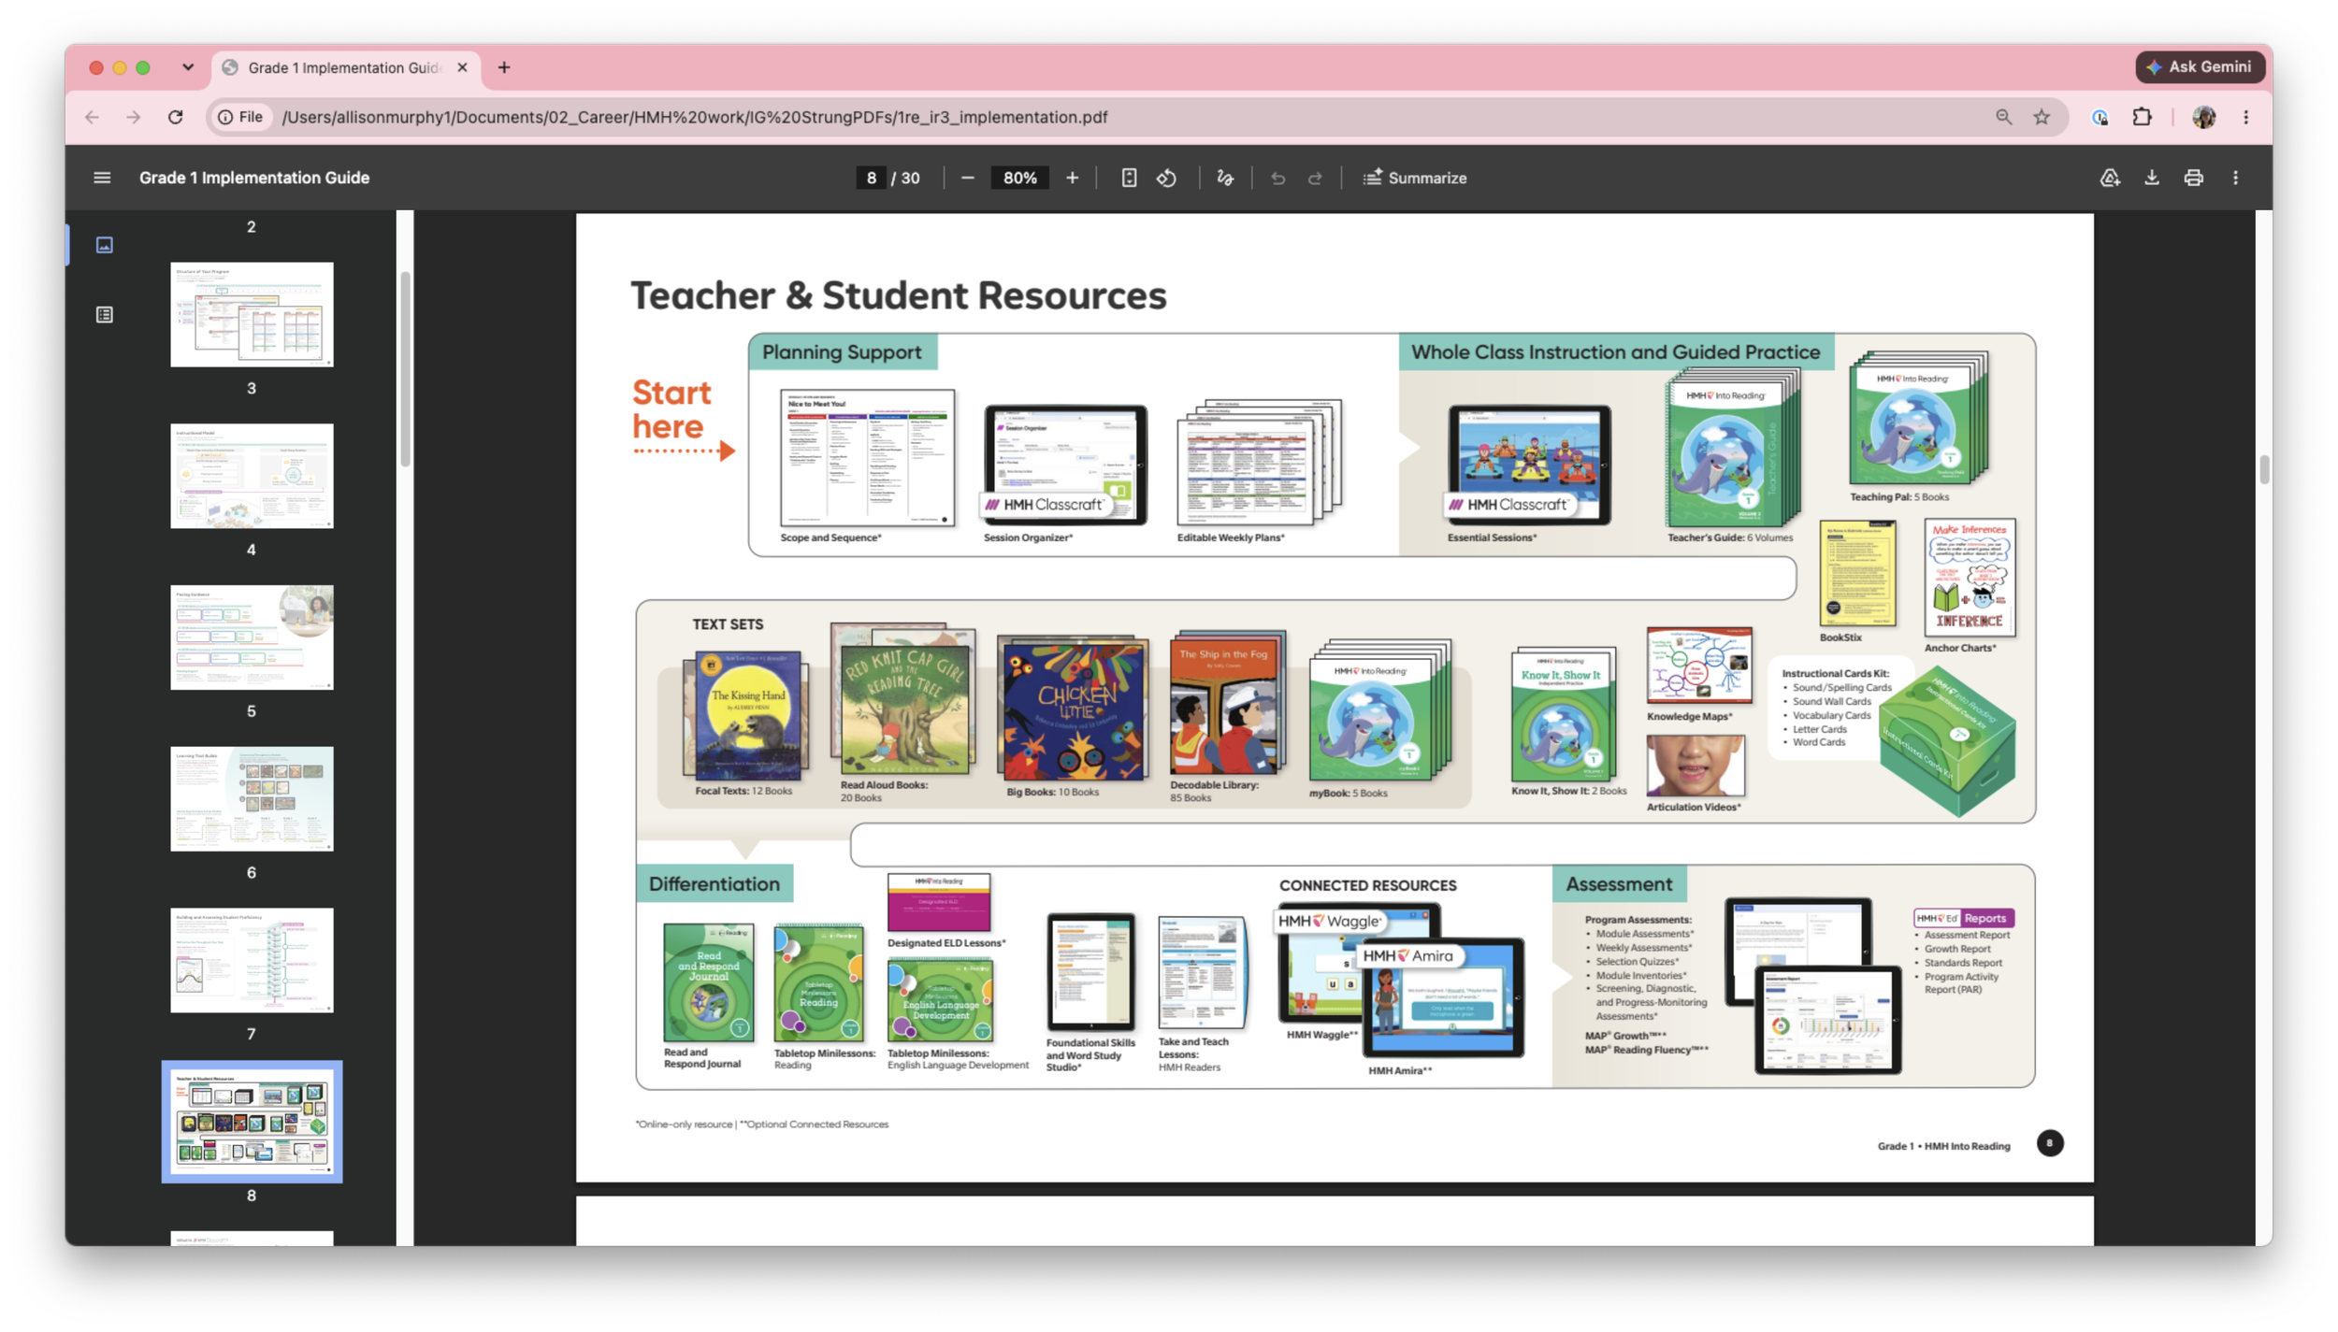Click the 'Designated ELD Lessons*' caption
Image resolution: width=2338 pixels, height=1332 pixels.
pyautogui.click(x=946, y=943)
